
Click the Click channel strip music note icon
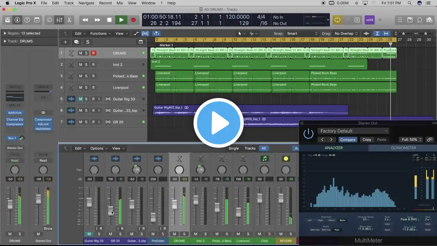[x=264, y=159]
